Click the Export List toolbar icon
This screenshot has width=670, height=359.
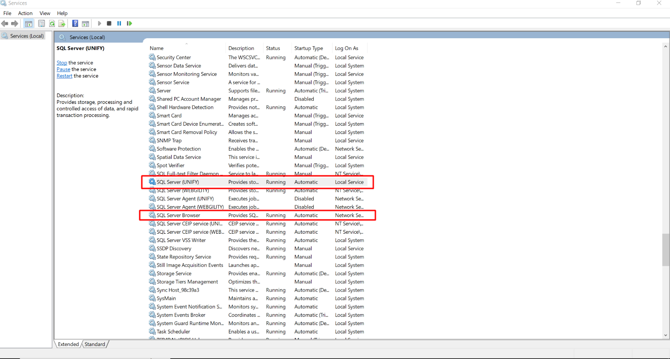[x=62, y=23]
